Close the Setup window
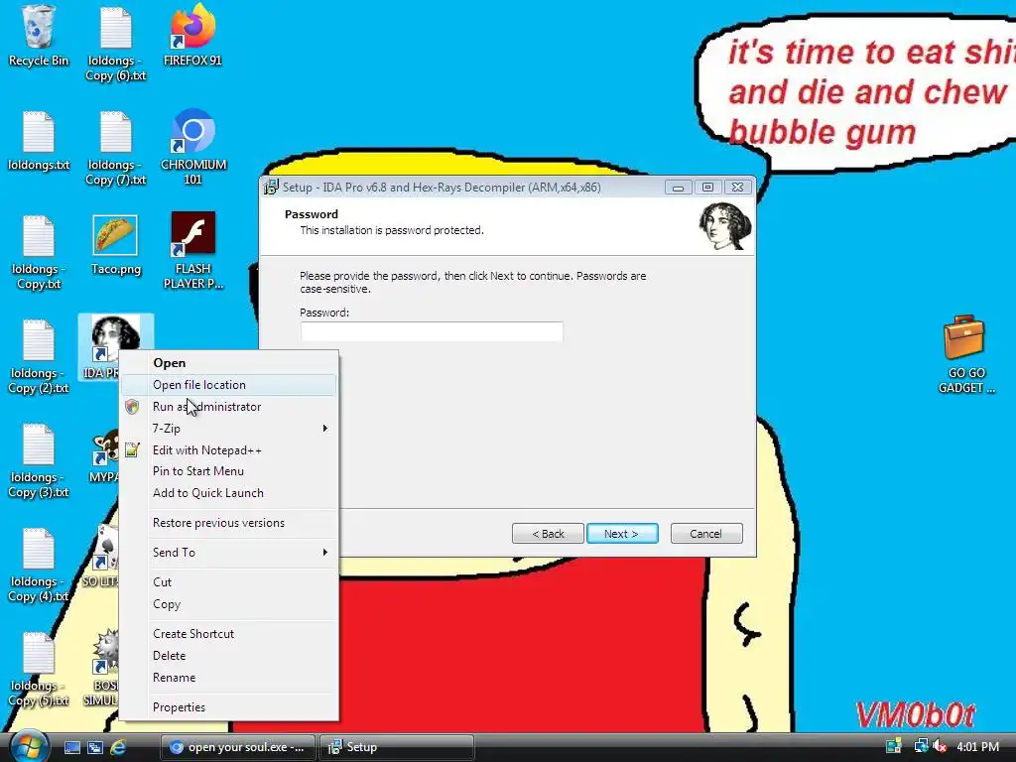The image size is (1016, 762). (737, 188)
